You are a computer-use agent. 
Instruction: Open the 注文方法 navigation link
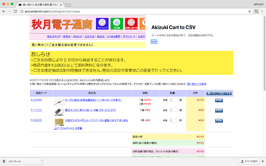pos(90,37)
